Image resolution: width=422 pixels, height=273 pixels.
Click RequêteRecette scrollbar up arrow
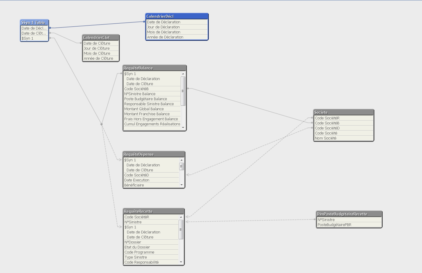tap(181, 217)
